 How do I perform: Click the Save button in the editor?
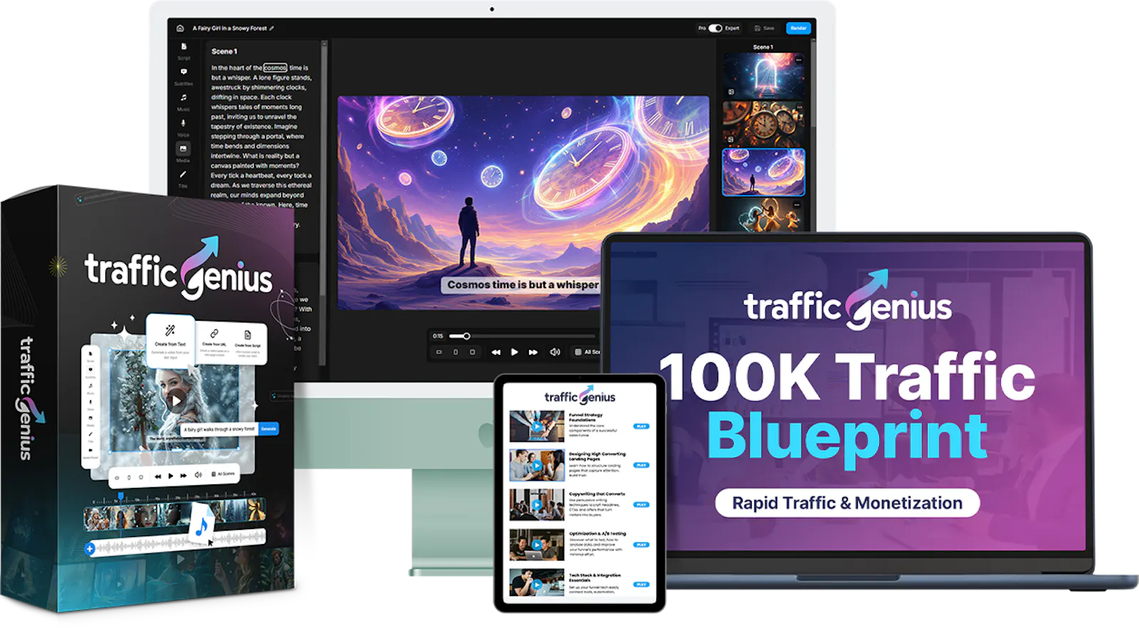[x=764, y=28]
